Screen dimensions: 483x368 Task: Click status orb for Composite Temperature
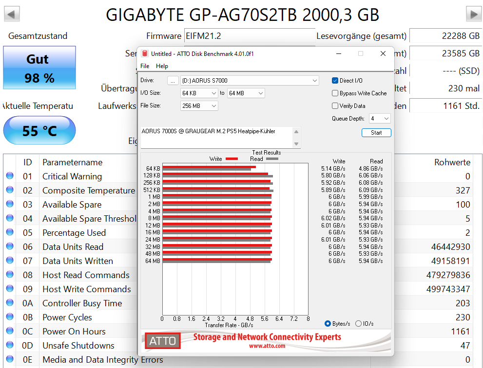[10, 190]
